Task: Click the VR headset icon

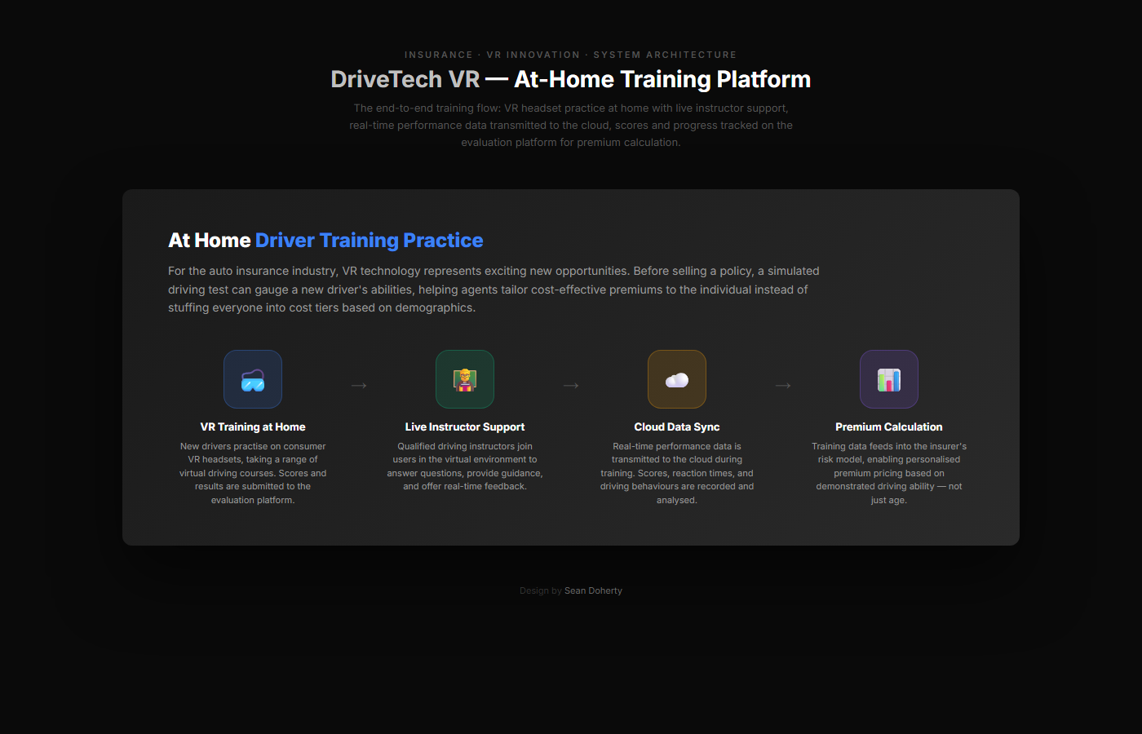Action: 253,379
